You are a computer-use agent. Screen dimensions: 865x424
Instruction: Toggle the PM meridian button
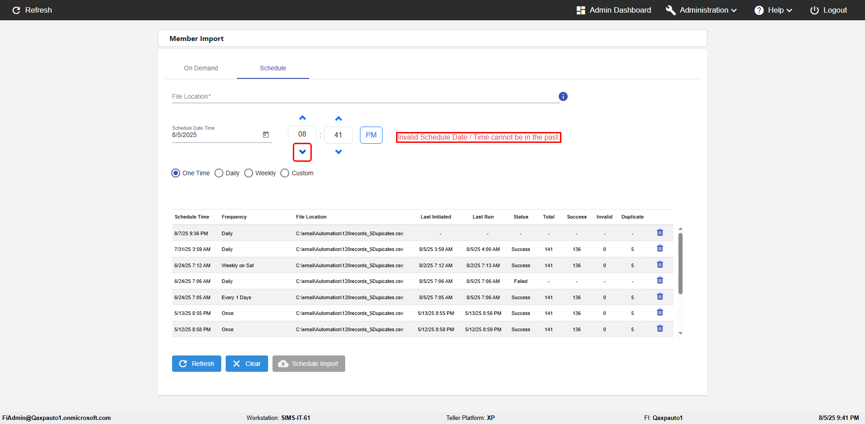(x=371, y=135)
